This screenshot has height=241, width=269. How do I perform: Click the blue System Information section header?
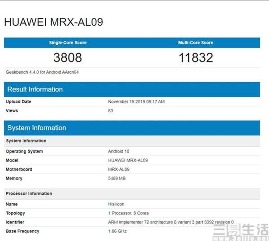(132, 128)
